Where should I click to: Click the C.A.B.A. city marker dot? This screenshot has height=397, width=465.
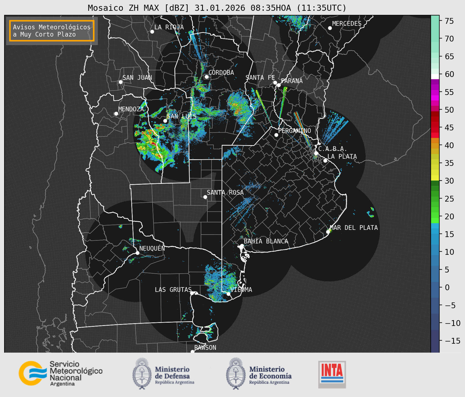tap(316, 153)
